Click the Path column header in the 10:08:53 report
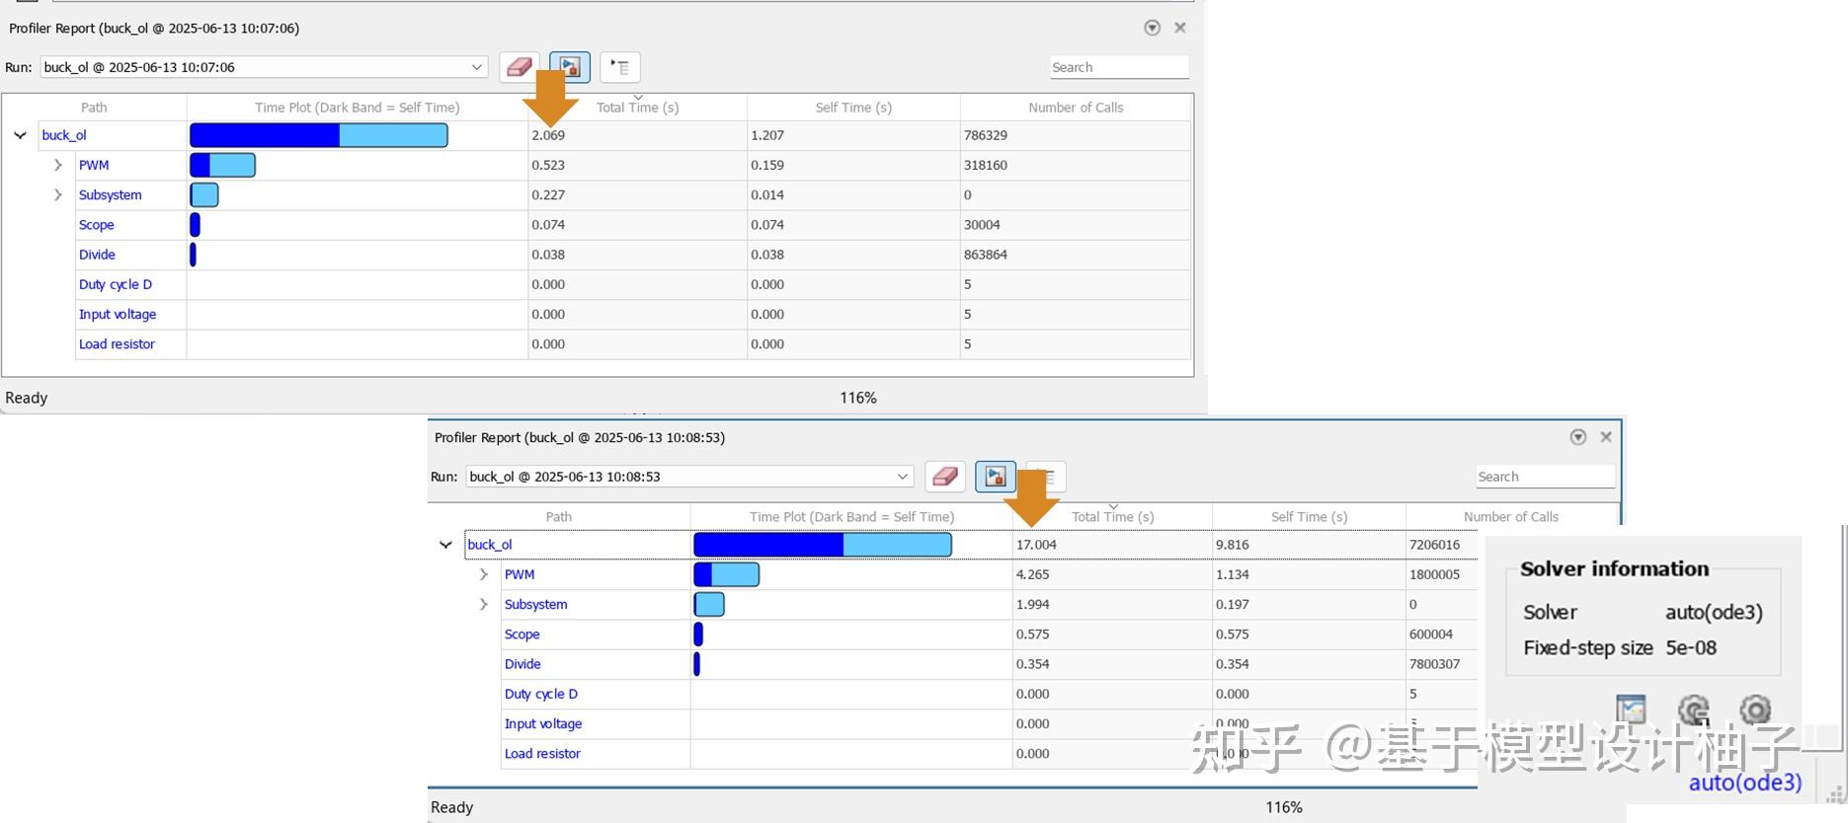This screenshot has width=1848, height=823. click(x=559, y=517)
